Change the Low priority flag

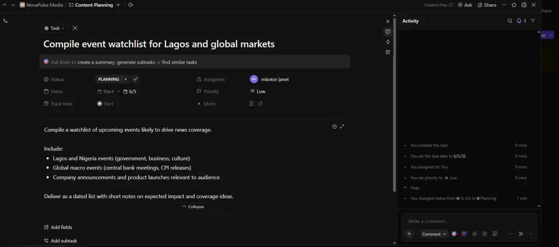tap(258, 92)
